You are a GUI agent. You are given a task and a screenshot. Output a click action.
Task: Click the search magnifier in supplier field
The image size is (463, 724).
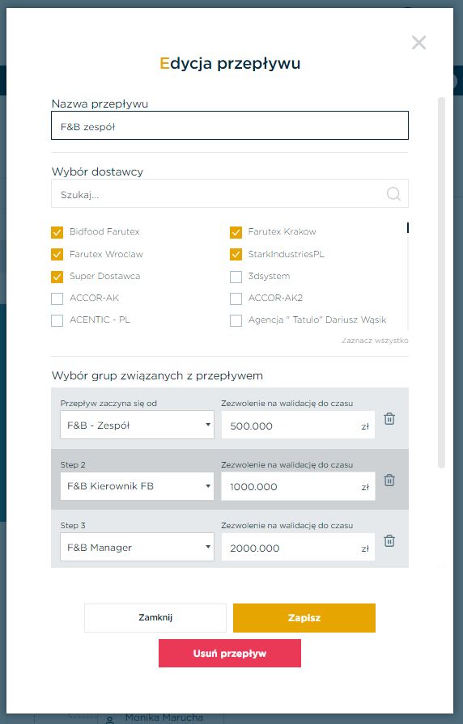click(393, 193)
